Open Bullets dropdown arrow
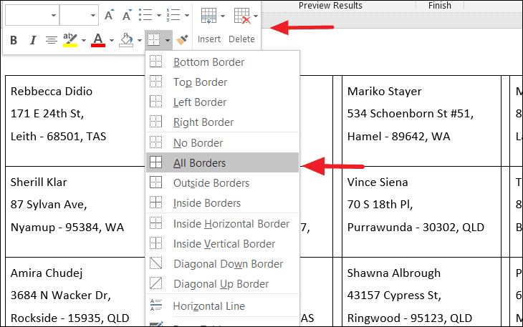Screen dimensions: 523x327 point(159,15)
